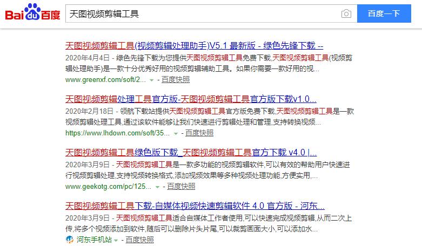This screenshot has width=422, height=246.
Task: Click the date text 2020年4月4日
Action: [x=88, y=58]
